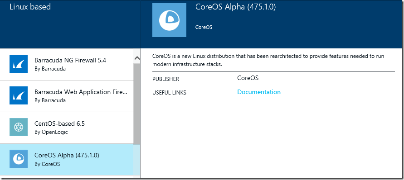Select Barracuda Web Application Fire... title

click(81, 92)
